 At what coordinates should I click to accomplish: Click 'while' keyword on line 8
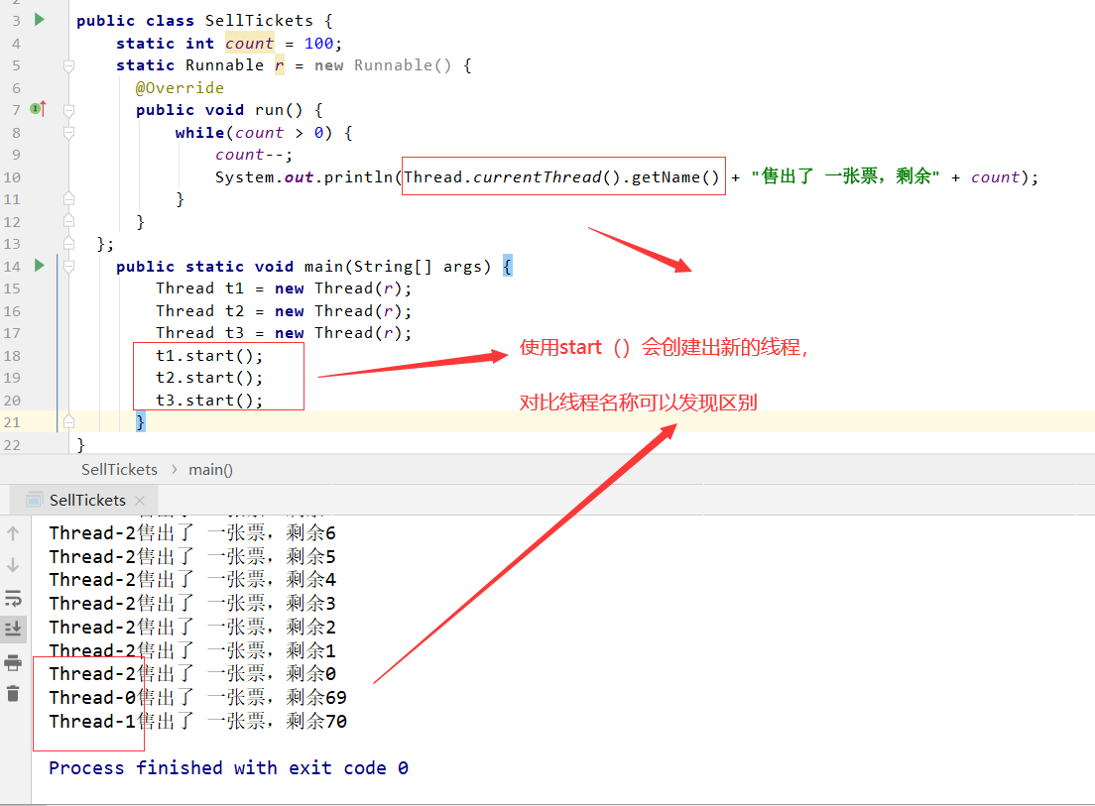click(199, 133)
